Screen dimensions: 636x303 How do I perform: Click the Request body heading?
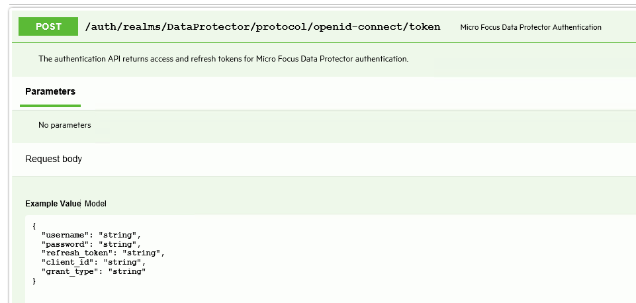click(54, 159)
